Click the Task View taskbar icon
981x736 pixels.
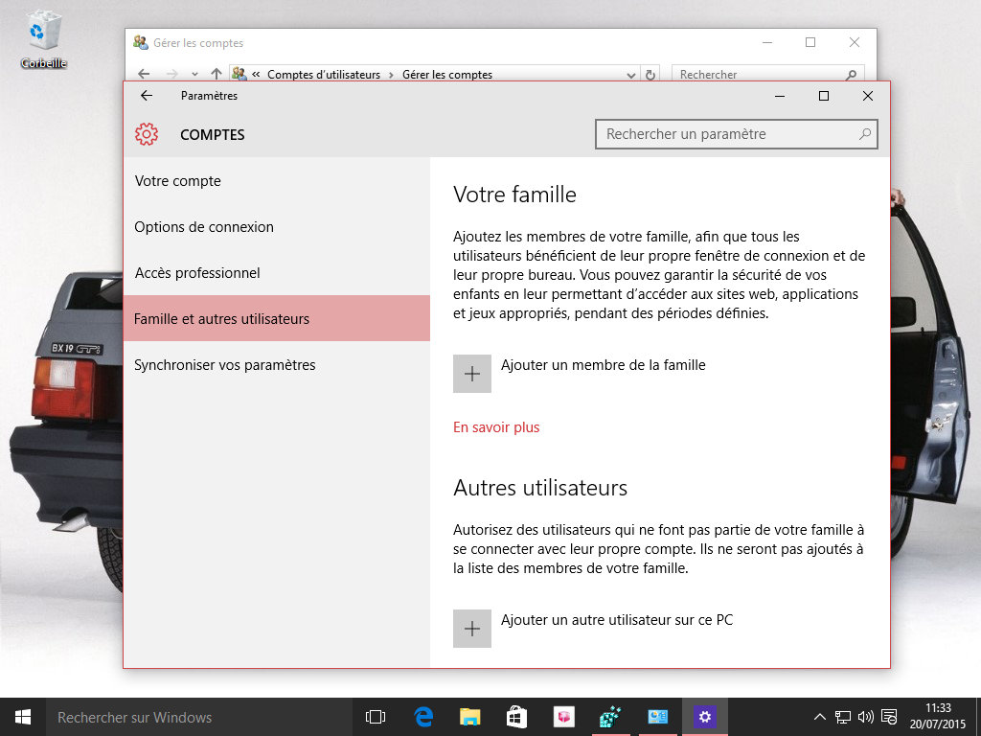point(375,716)
